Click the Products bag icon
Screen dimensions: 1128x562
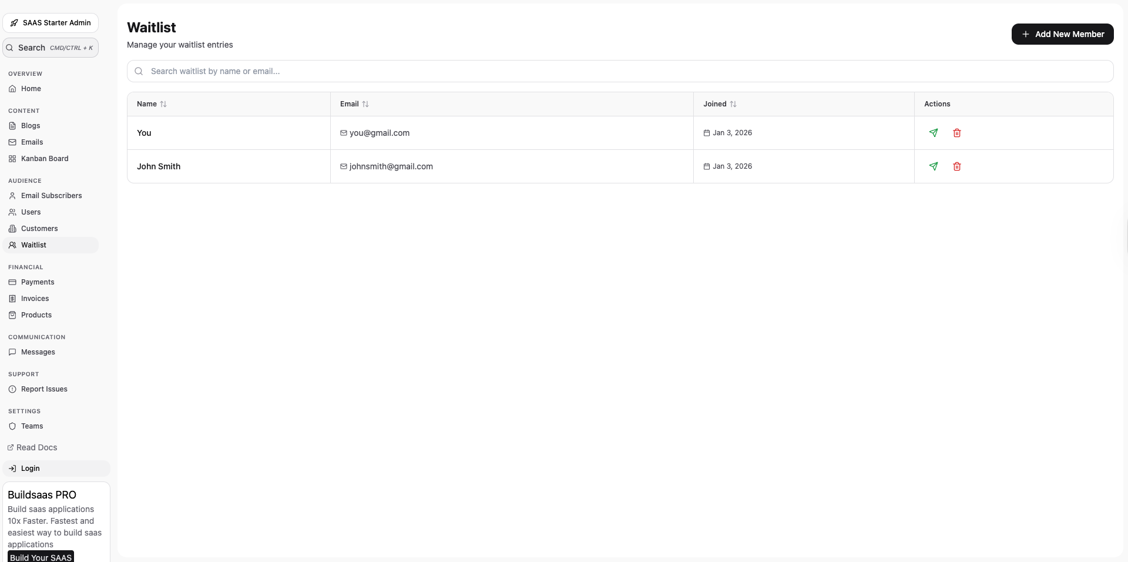tap(12, 315)
